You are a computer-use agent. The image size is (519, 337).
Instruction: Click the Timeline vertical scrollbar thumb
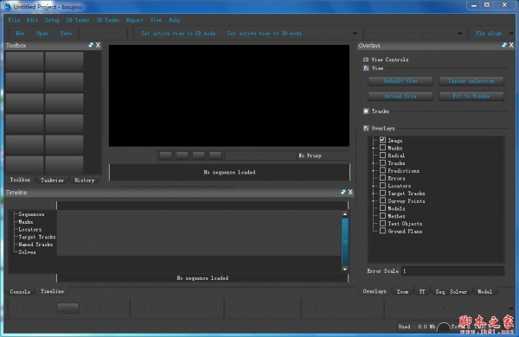click(x=344, y=242)
